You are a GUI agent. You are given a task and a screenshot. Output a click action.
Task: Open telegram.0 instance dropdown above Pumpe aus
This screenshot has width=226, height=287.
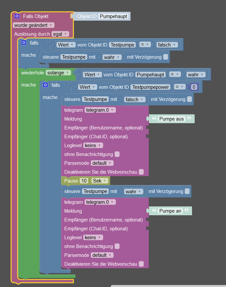(x=100, y=110)
